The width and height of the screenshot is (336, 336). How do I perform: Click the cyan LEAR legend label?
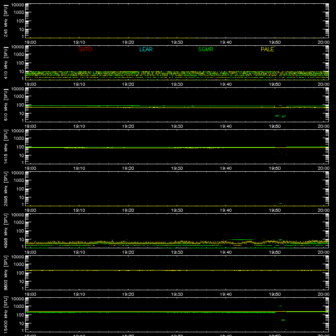146,49
